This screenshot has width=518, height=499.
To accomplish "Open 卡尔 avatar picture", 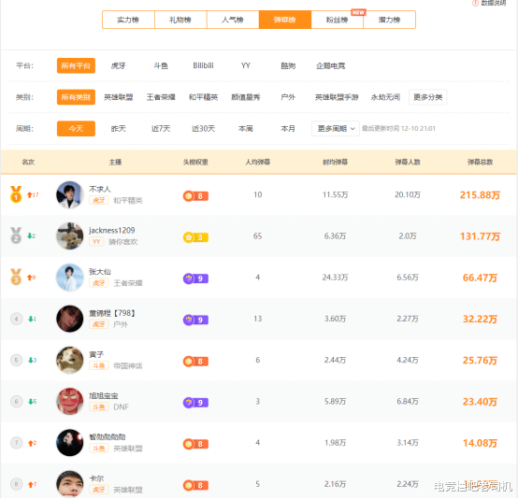I will [x=70, y=484].
